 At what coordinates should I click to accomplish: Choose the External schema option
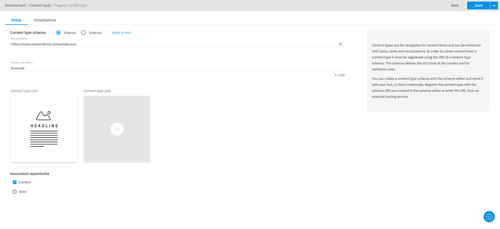(84, 33)
